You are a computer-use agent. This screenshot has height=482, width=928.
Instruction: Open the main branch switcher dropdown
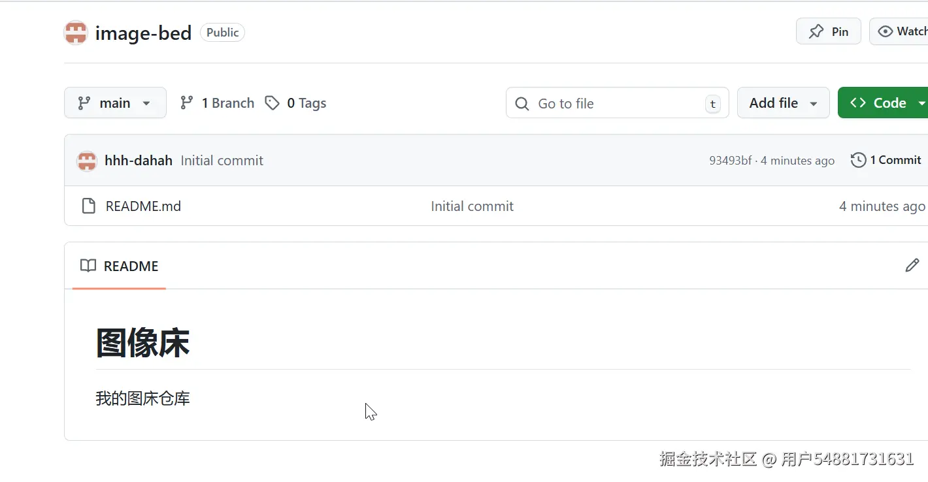115,103
